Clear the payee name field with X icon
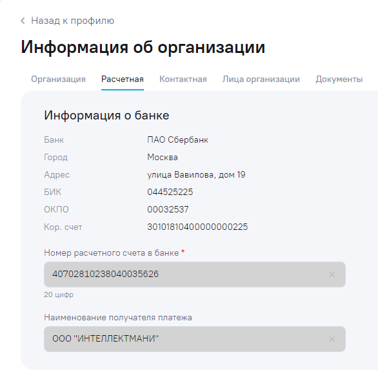The image size is (378, 372). tap(332, 339)
